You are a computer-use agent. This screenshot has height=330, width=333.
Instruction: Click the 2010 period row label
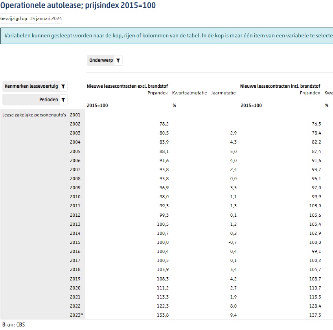pyautogui.click(x=75, y=197)
